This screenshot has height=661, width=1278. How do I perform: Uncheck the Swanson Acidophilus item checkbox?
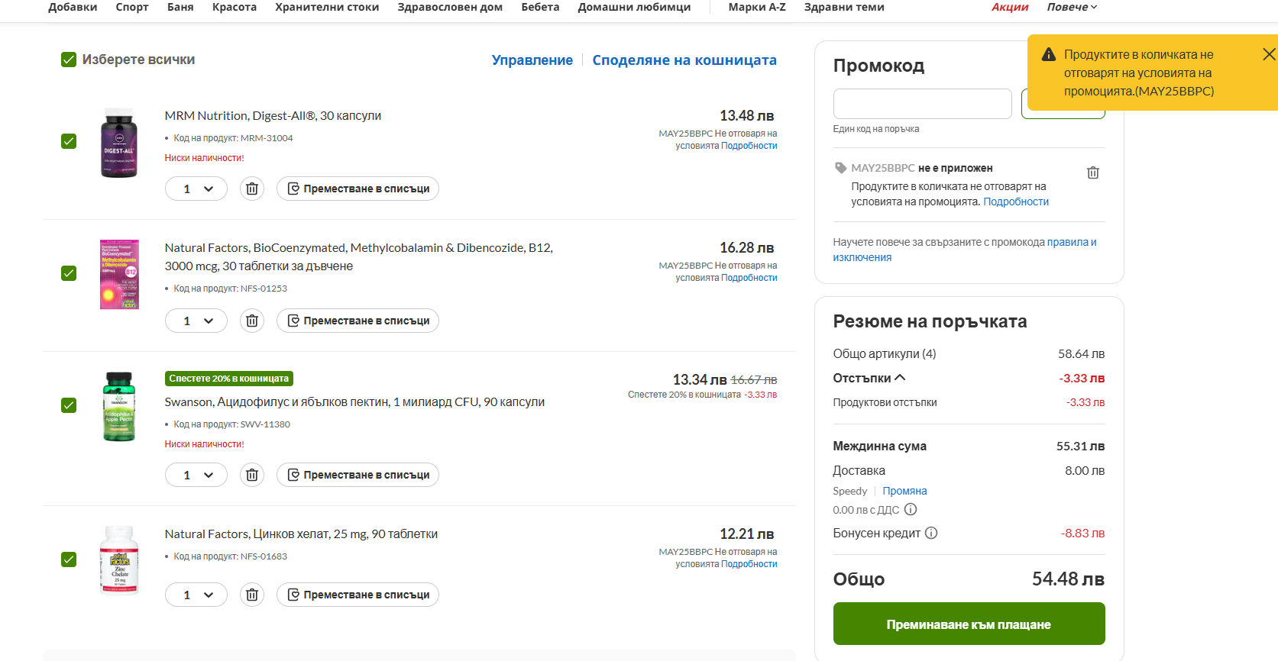[69, 405]
